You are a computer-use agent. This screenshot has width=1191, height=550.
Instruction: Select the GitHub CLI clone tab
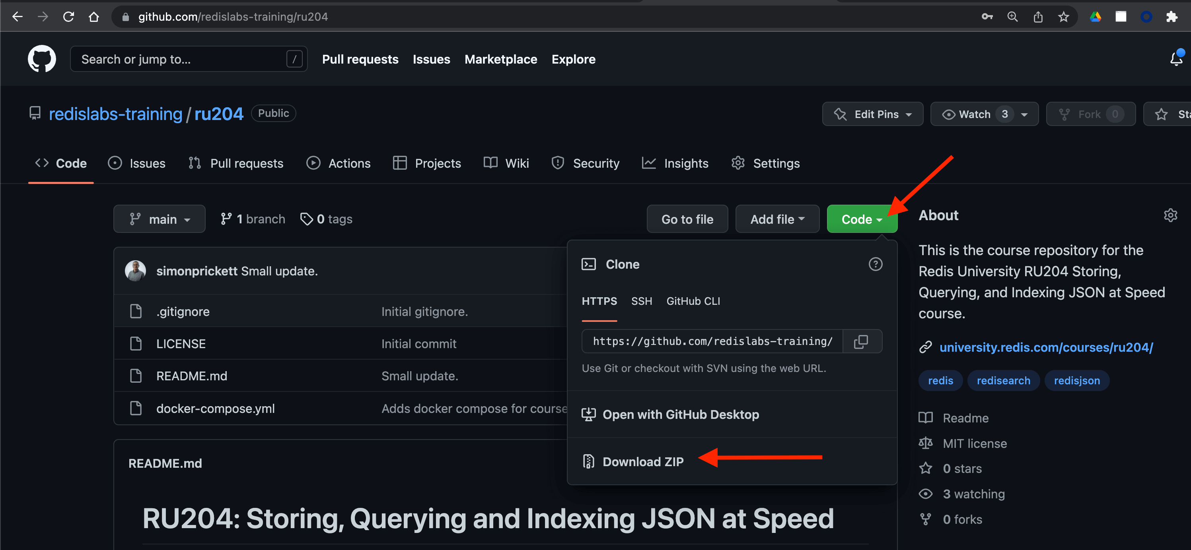[693, 301]
